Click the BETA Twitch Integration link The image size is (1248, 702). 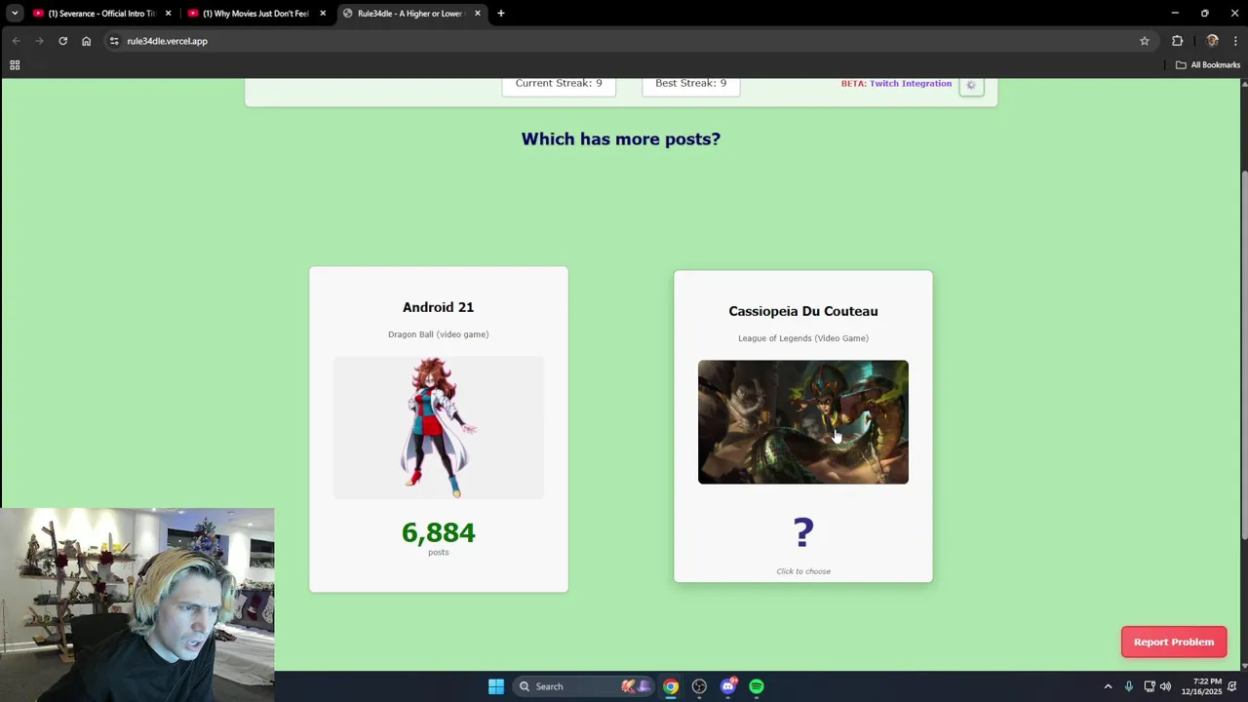coord(896,84)
